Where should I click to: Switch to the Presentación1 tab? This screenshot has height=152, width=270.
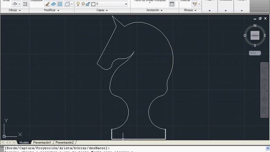tap(42, 143)
